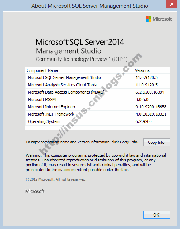Select the Microsoft SQL Server Management Studio row
Image resolution: width=180 pixels, height=229 pixels.
pyautogui.click(x=98, y=77)
